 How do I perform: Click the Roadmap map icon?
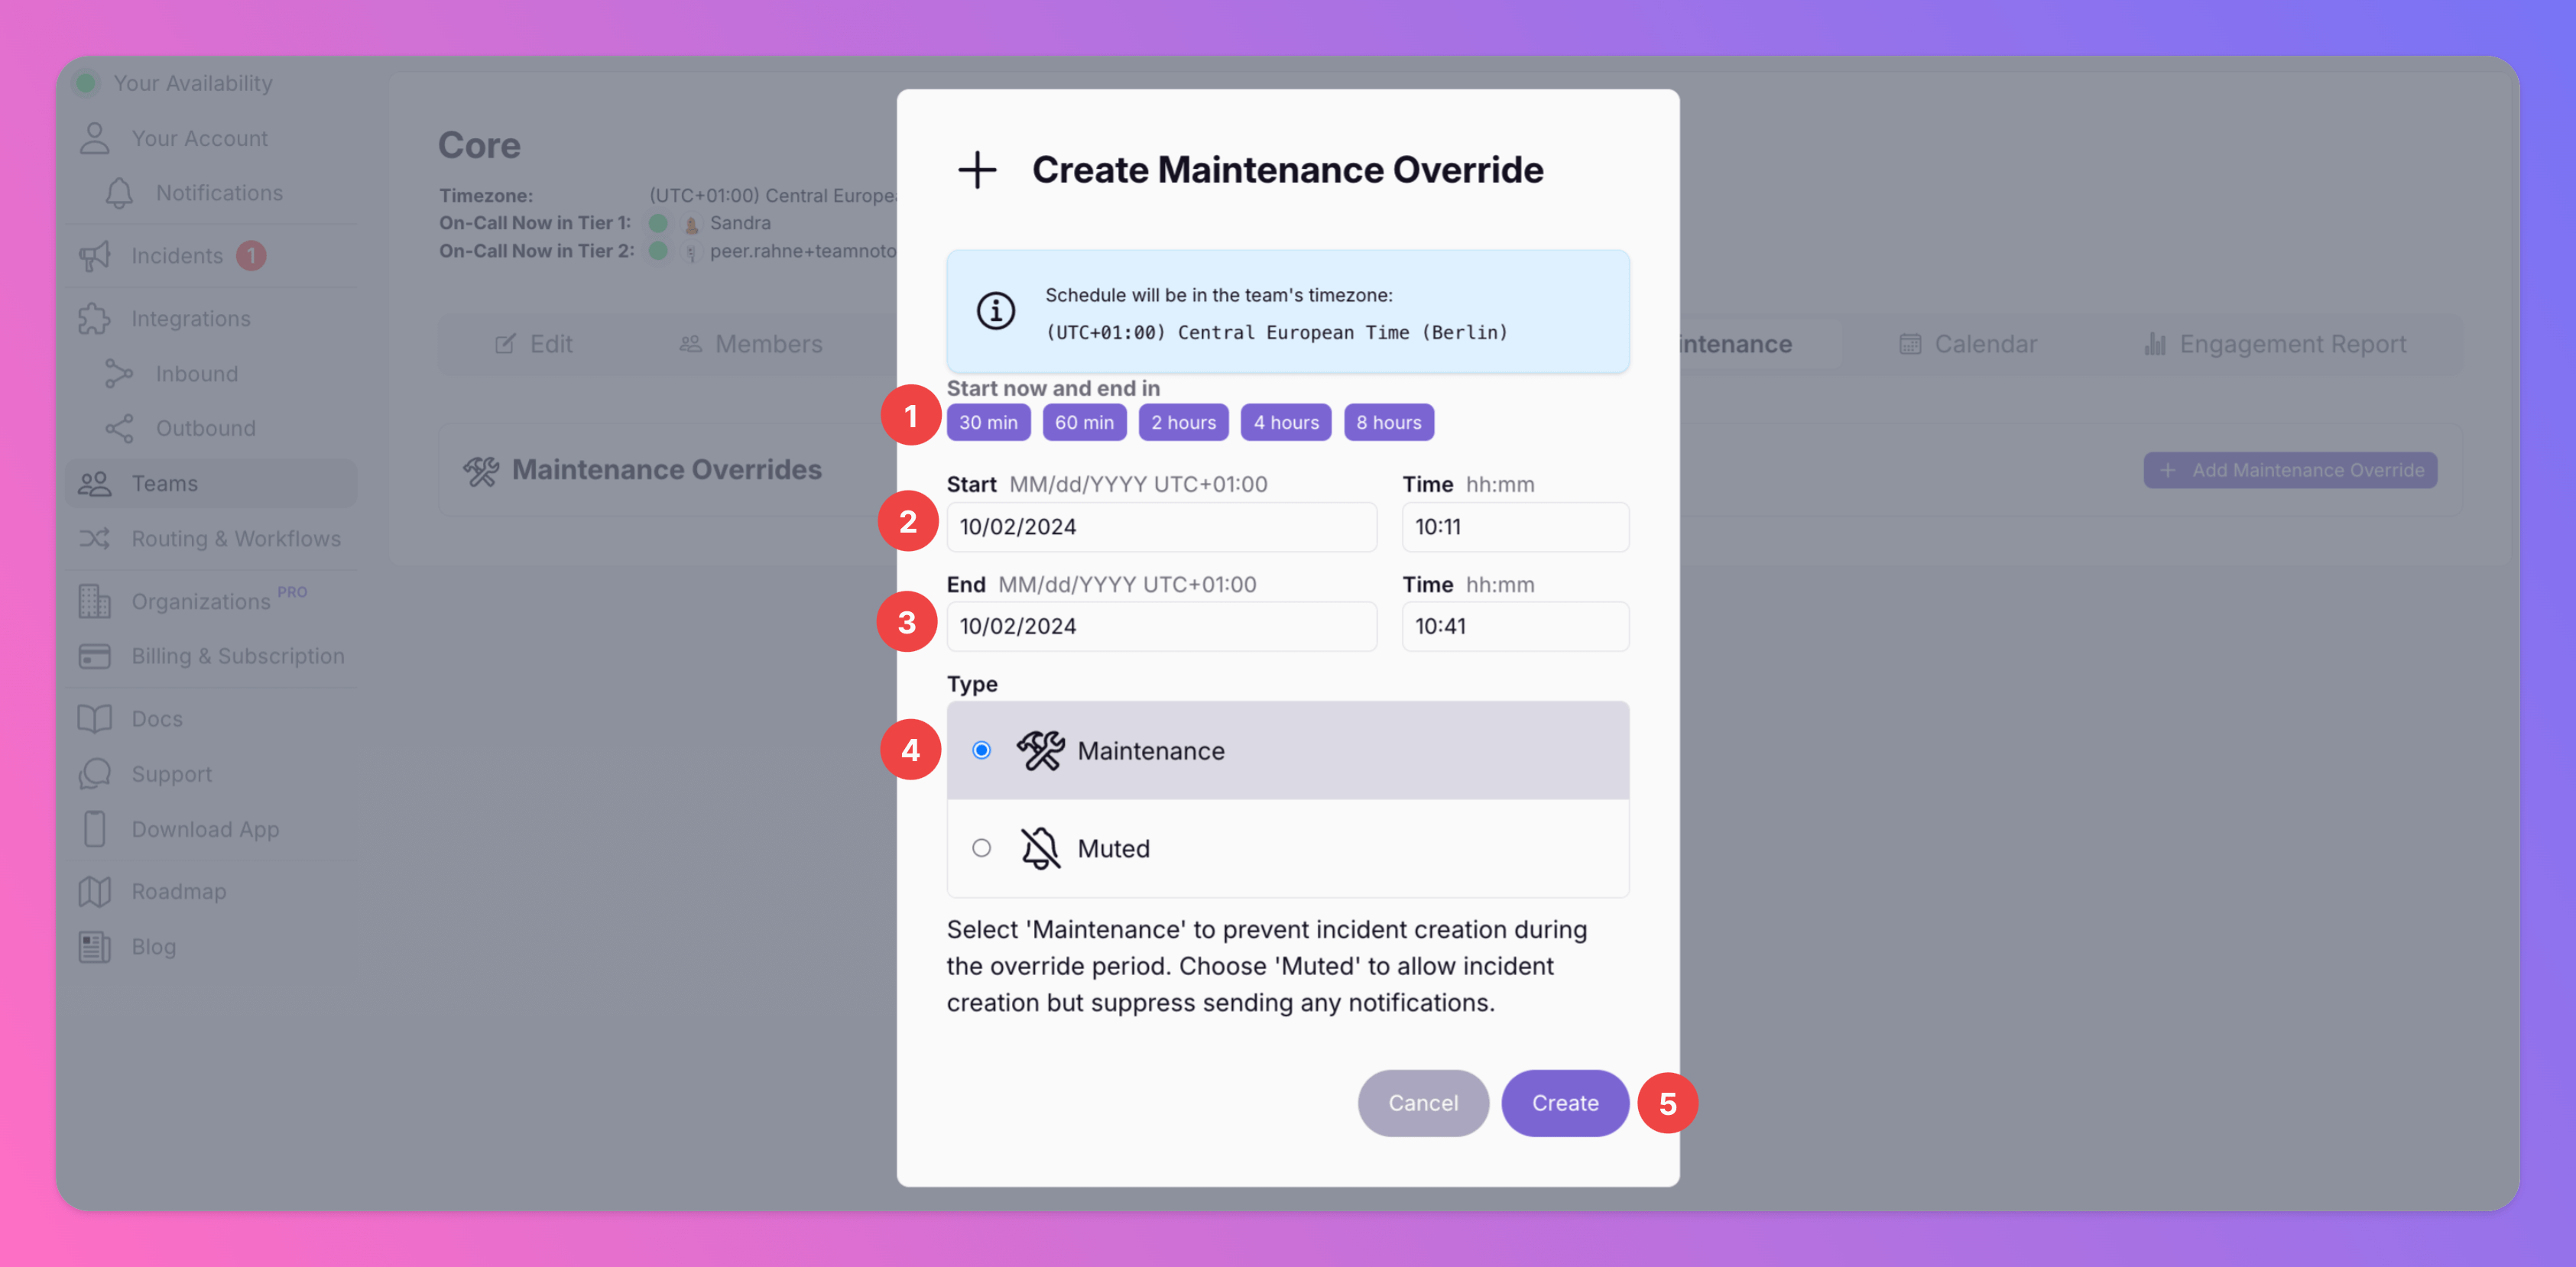coord(95,892)
